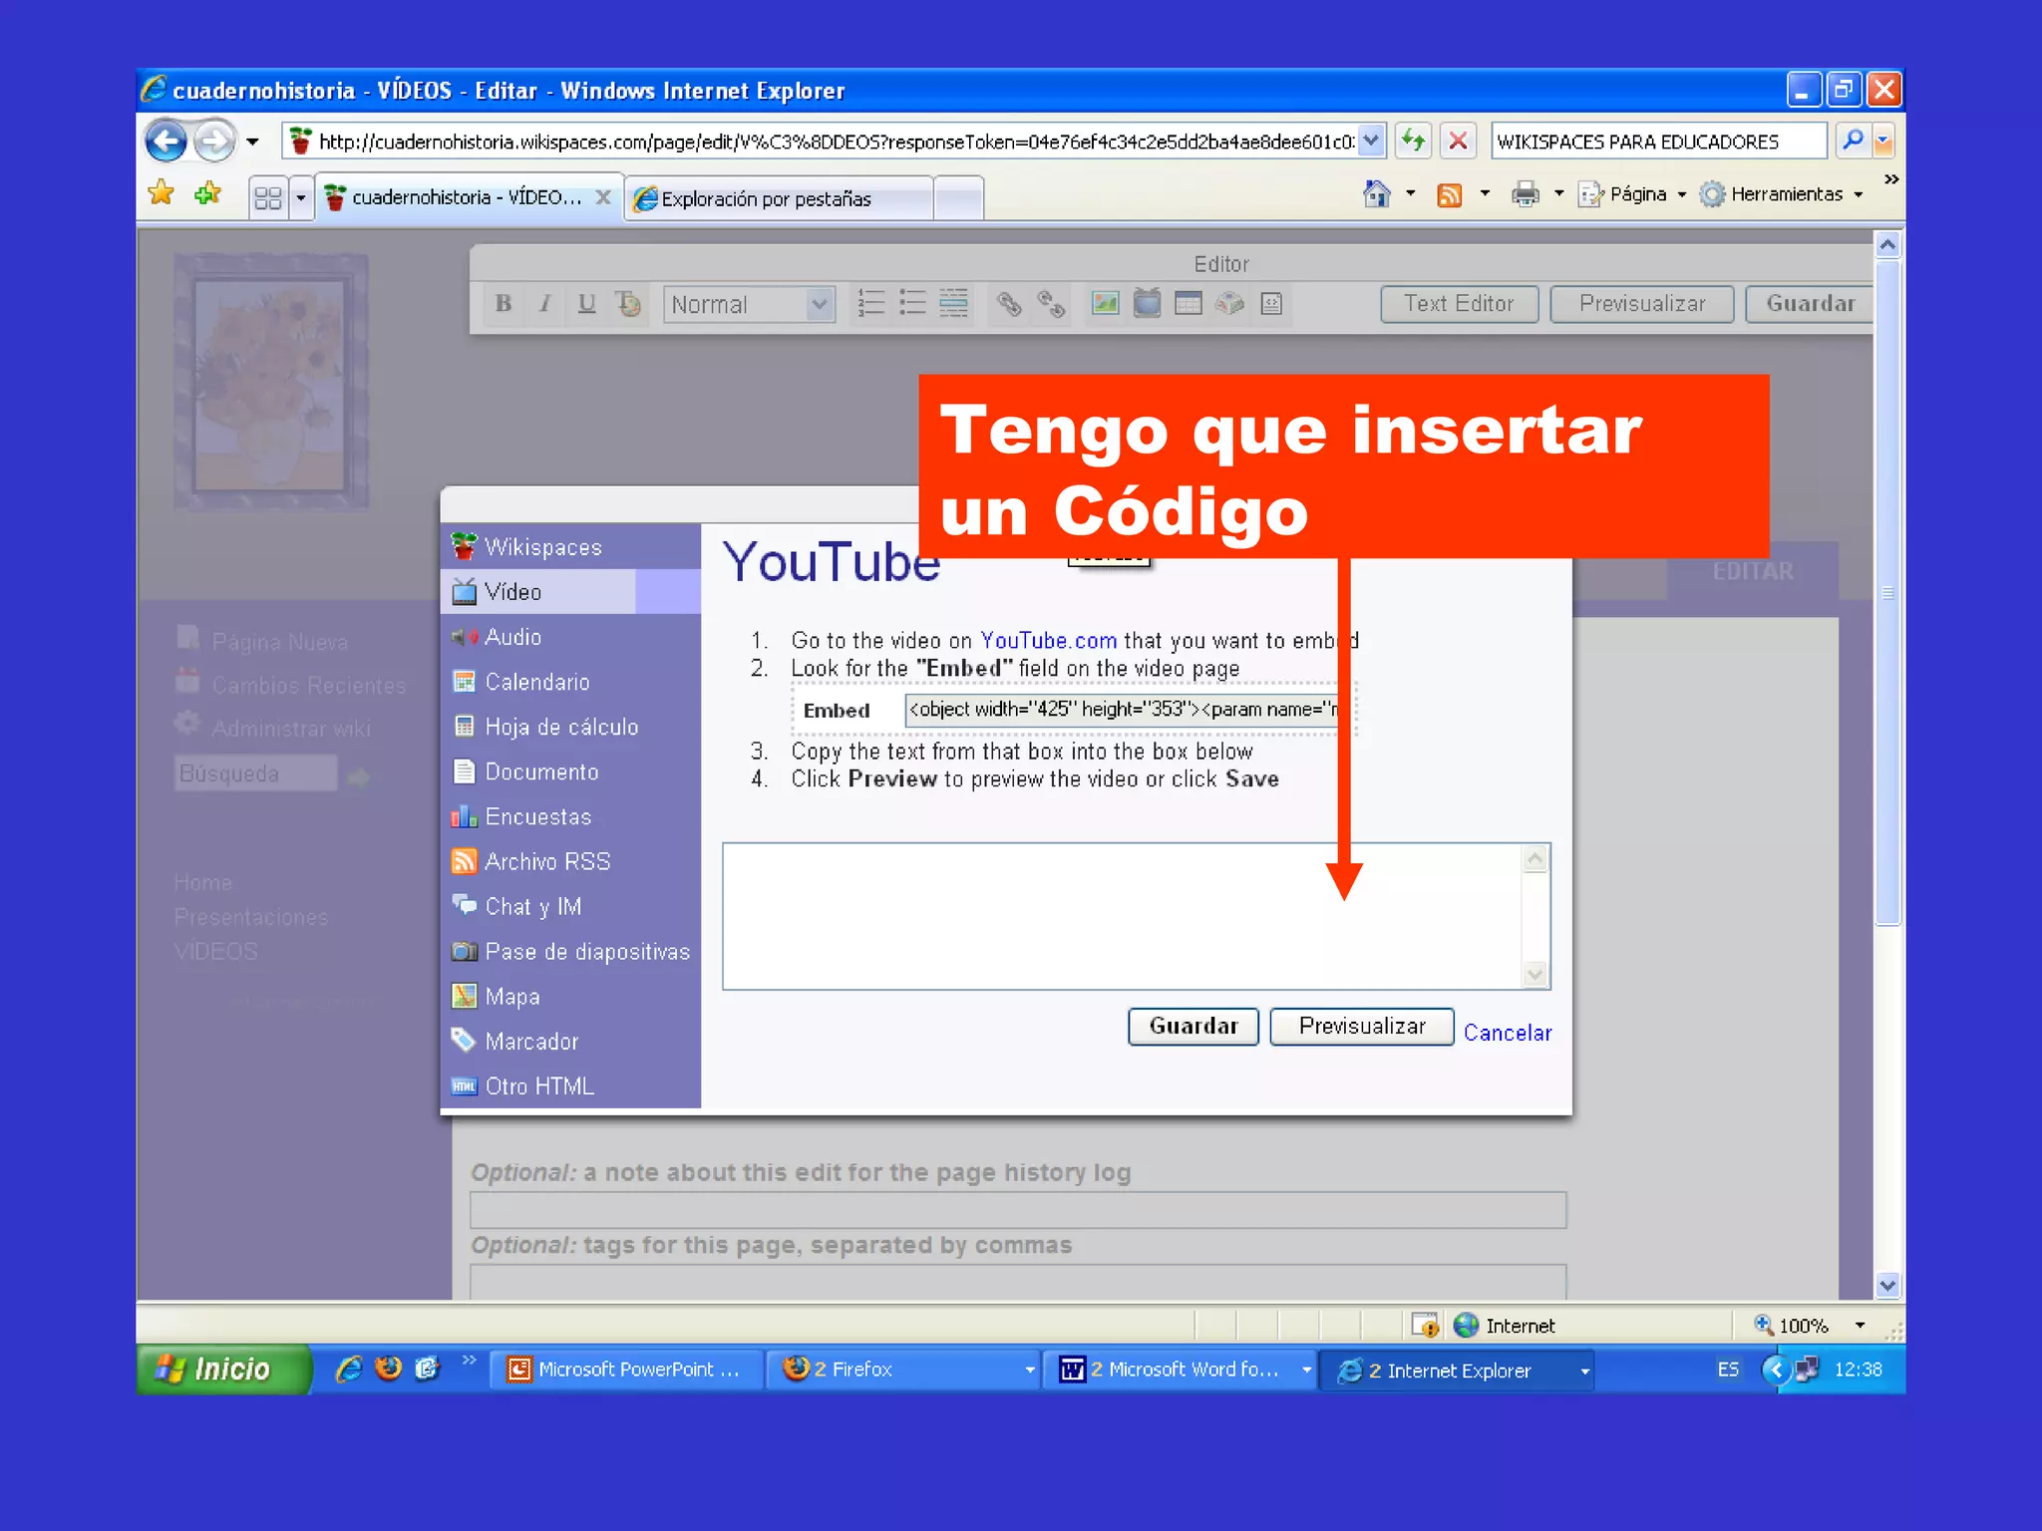Click the insert image icon
This screenshot has height=1531, width=2042.
coord(1105,303)
